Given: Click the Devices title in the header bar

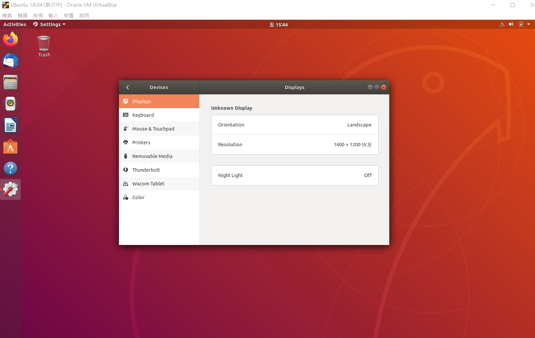Looking at the screenshot, I should [x=159, y=87].
